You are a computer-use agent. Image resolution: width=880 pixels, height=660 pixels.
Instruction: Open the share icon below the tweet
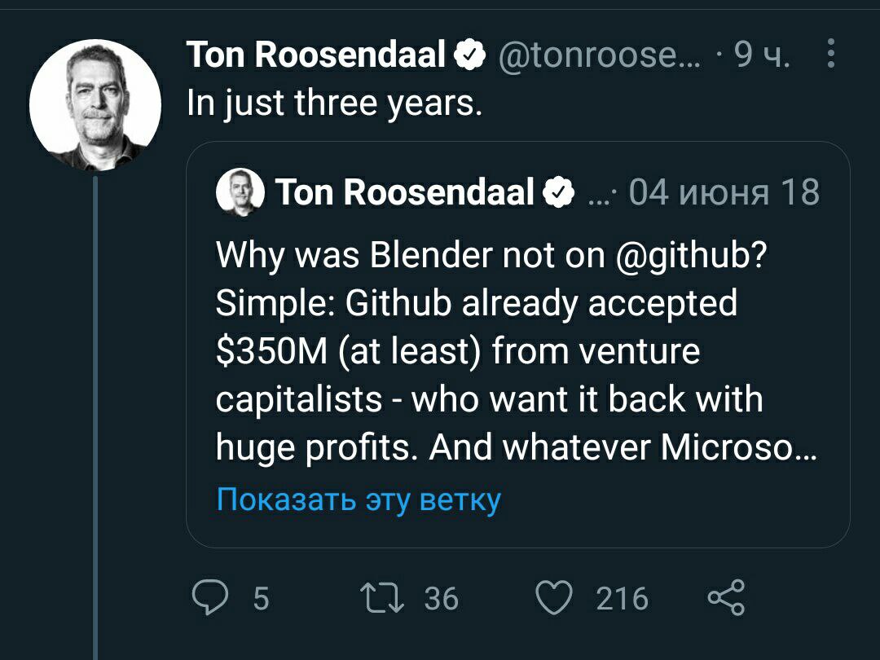(726, 598)
